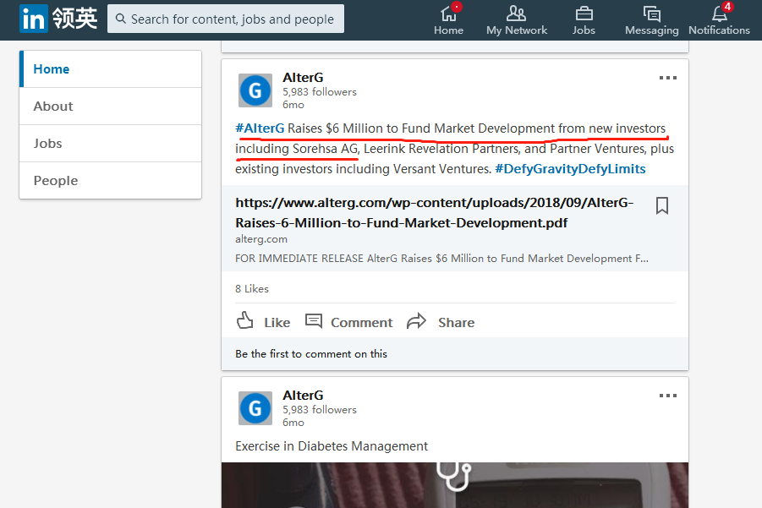
Task: Open options menu on the Diabetes Management post
Action: (668, 396)
